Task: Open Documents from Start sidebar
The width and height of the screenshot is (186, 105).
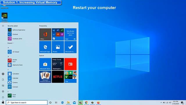Action: point(3,80)
